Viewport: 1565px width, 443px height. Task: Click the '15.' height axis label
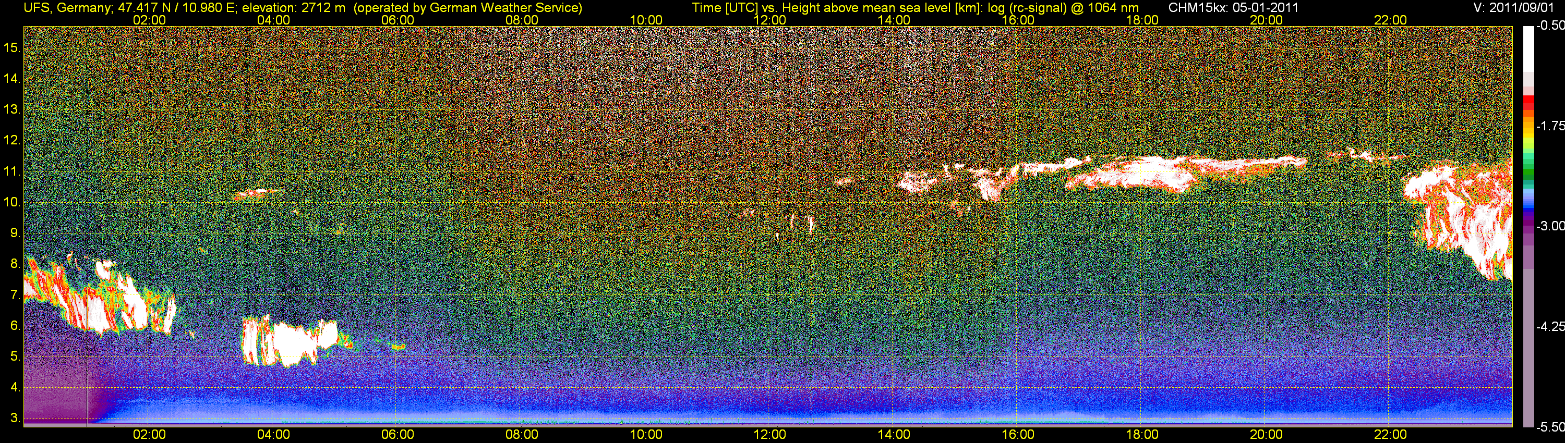click(x=12, y=47)
